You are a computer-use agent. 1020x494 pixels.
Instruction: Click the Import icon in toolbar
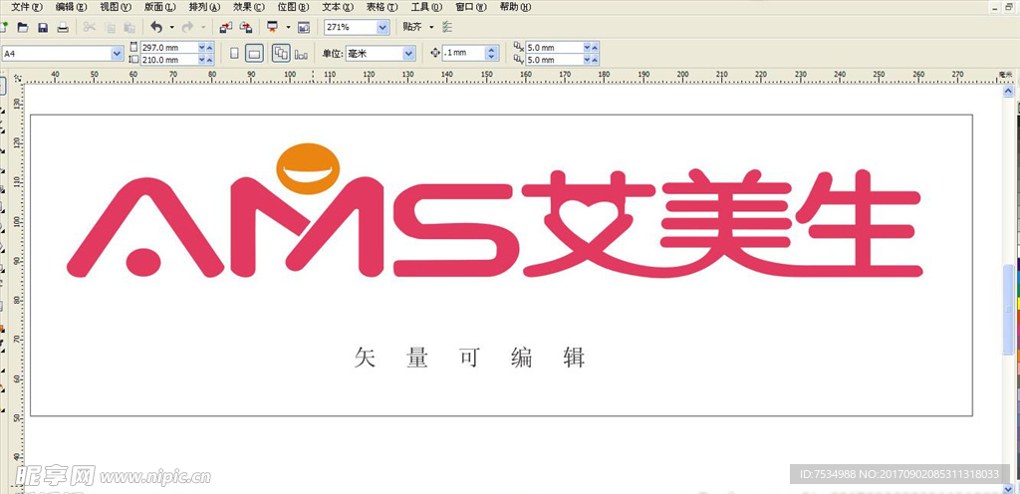pyautogui.click(x=226, y=27)
